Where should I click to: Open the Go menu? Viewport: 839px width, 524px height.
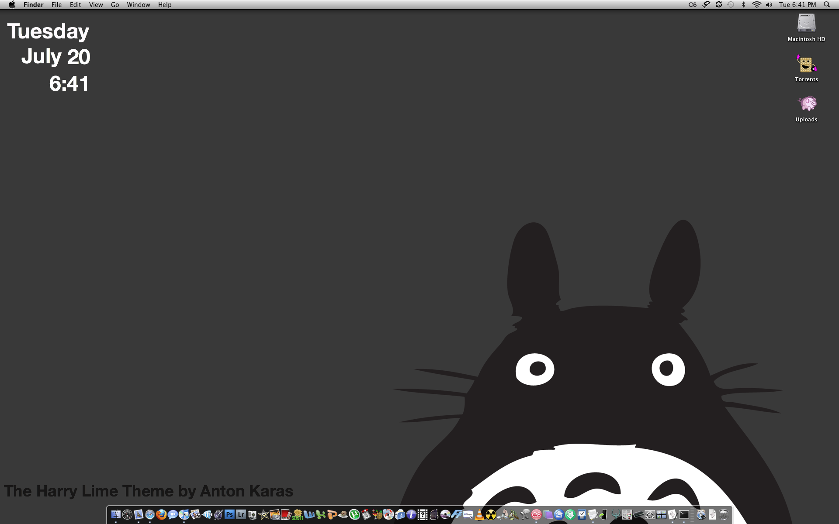(x=115, y=5)
